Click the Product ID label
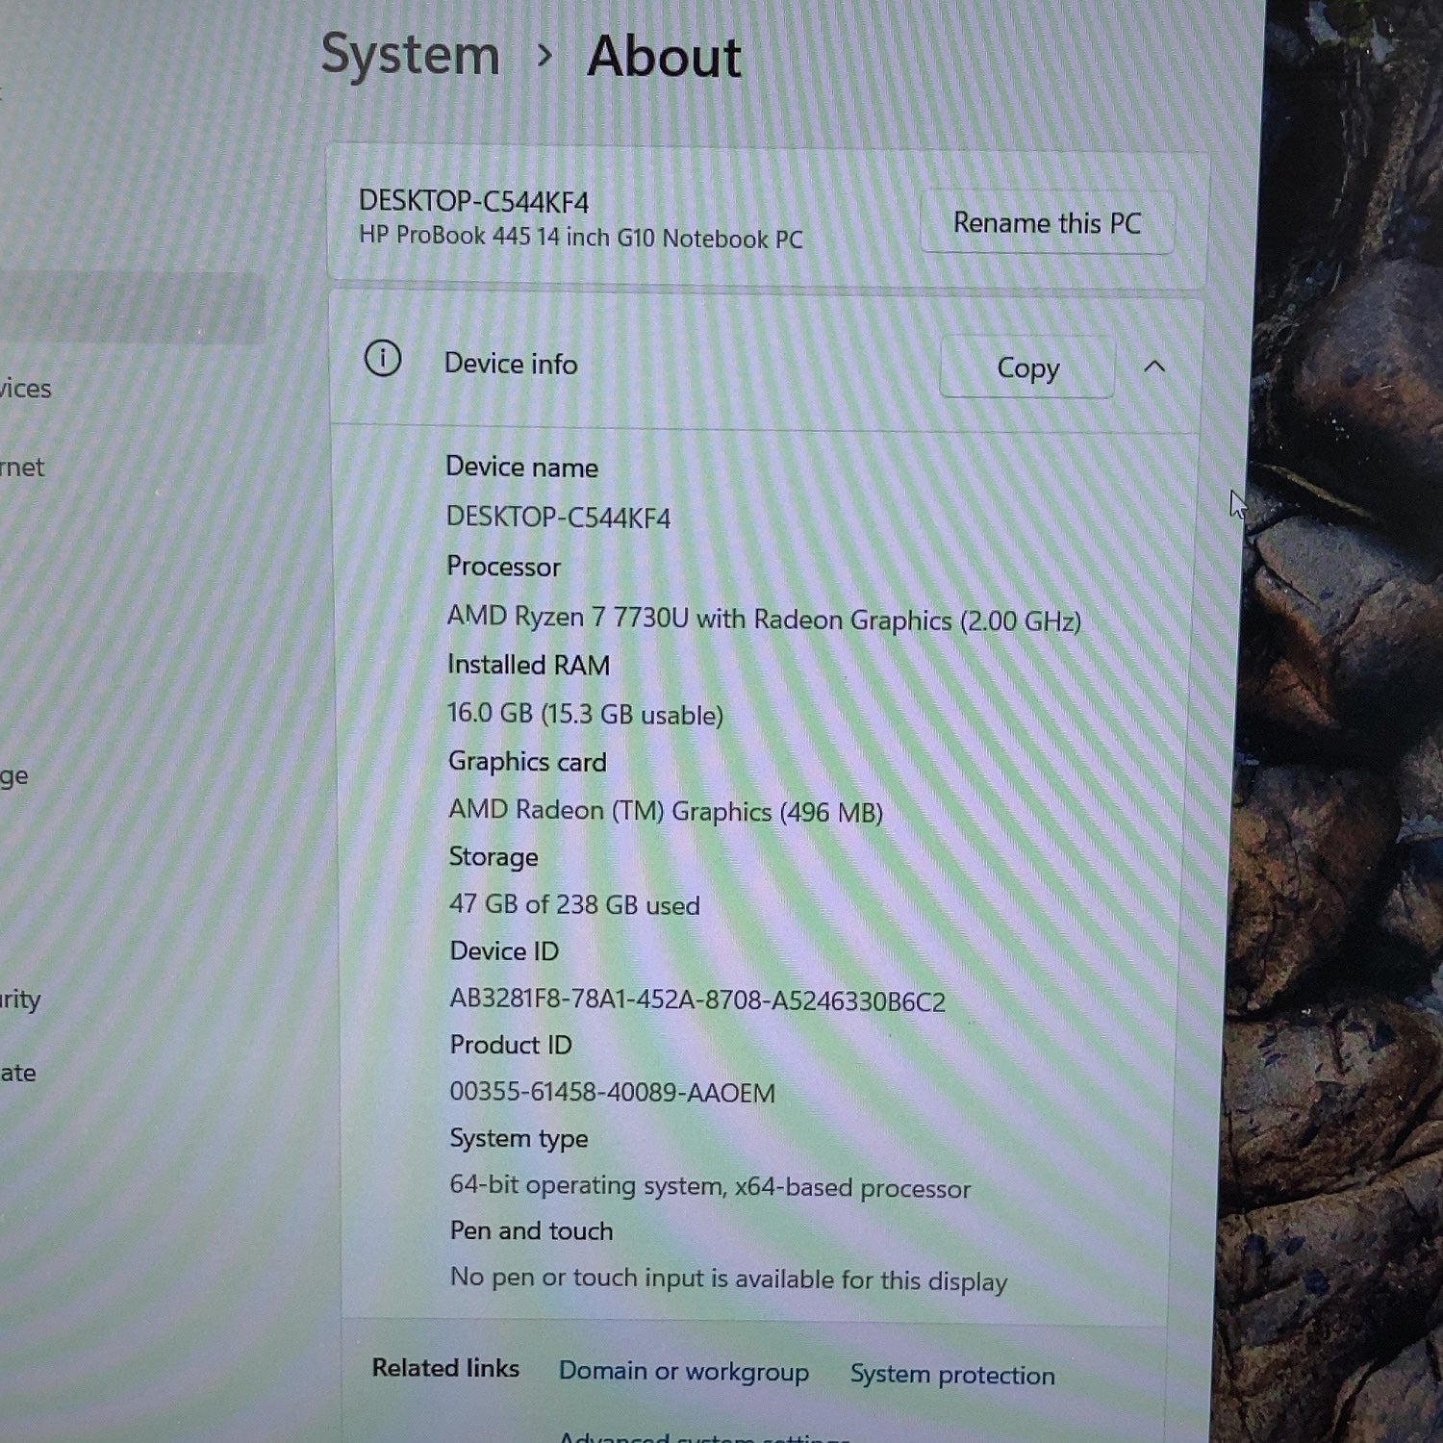Image resolution: width=1443 pixels, height=1443 pixels. pos(511,1045)
